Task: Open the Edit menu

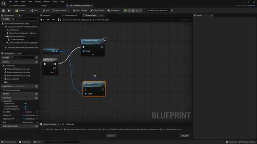Action: [x=16, y=2]
